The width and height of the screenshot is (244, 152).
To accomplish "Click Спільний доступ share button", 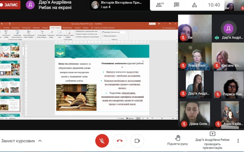I will point(169,28).
